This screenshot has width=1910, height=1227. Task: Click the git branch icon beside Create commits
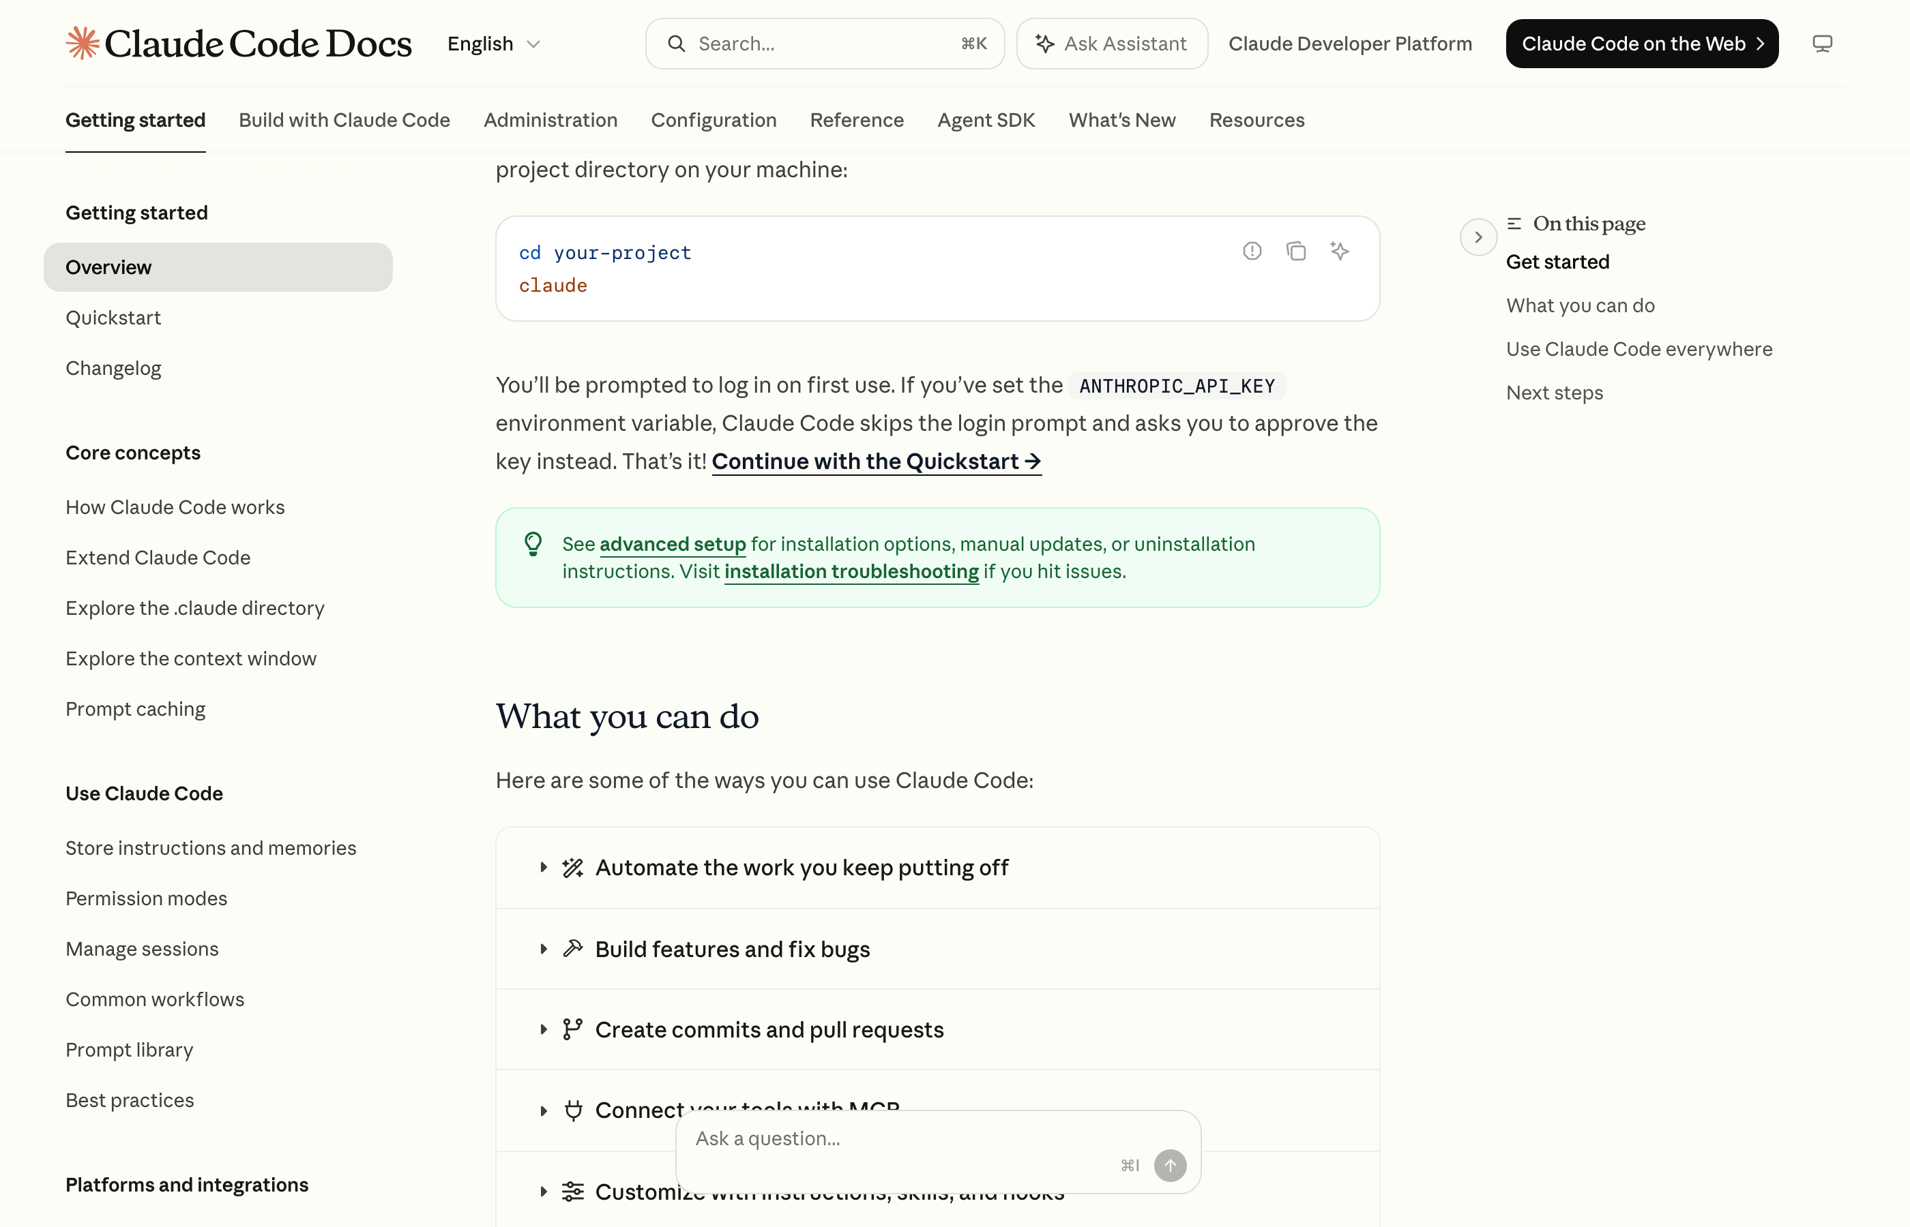572,1029
